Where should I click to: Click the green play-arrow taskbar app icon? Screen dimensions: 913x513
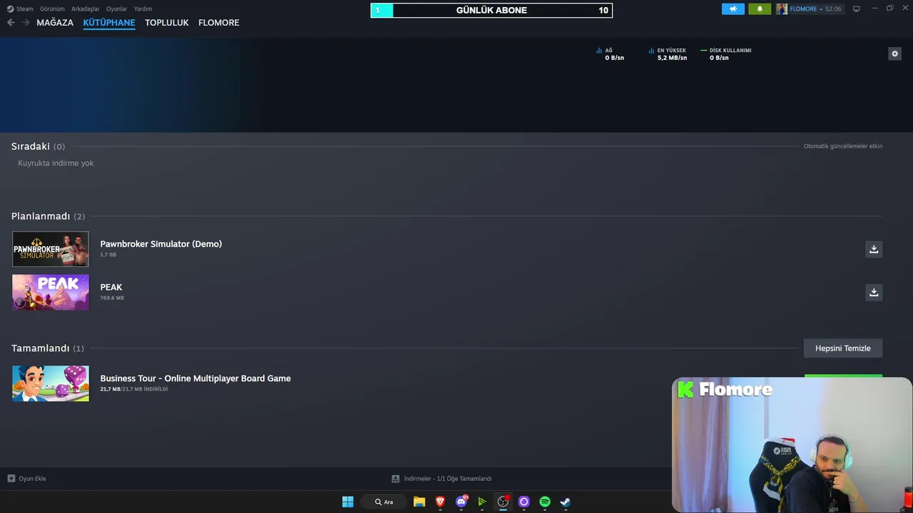pyautogui.click(x=482, y=502)
